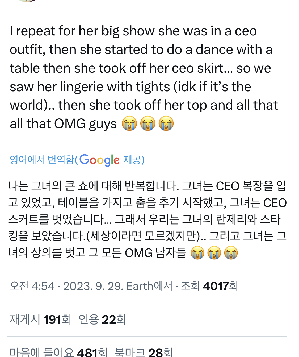Viewport: 299px width, 357px height.
Task: Tap the '2023. 9. 29.' post date
Action: point(93,286)
